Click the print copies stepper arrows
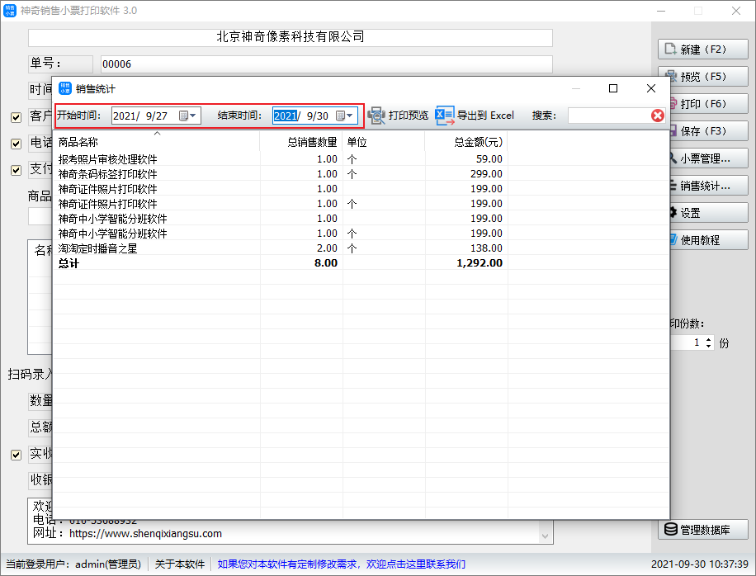756x576 pixels. (708, 342)
